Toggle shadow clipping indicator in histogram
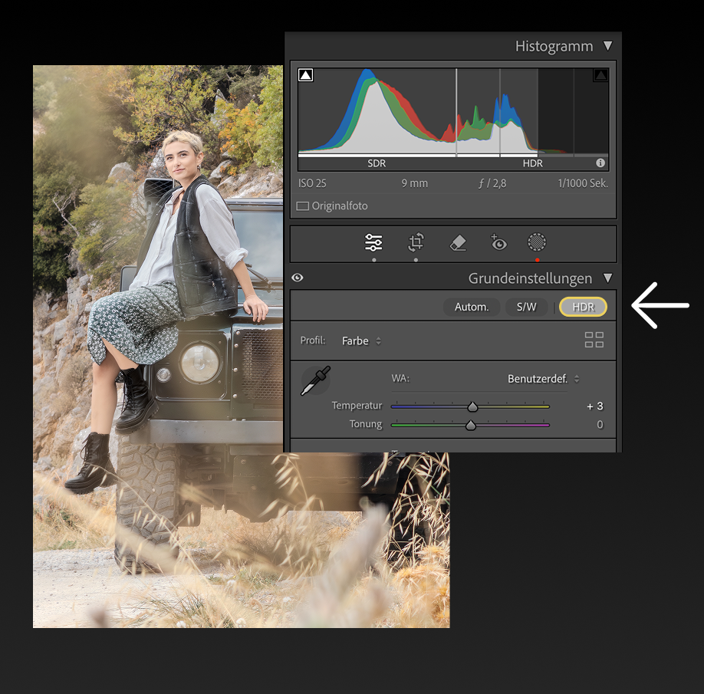 click(x=306, y=75)
